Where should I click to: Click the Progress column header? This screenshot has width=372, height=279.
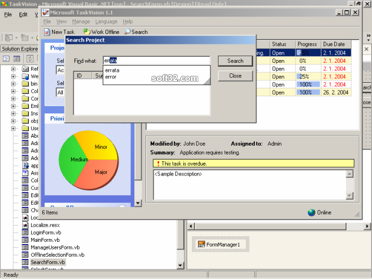point(308,44)
